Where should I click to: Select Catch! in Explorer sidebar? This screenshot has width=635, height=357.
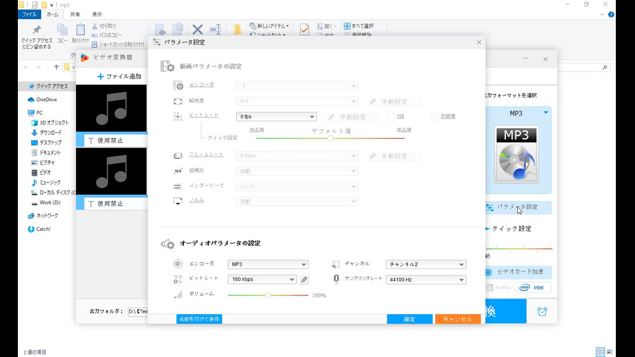39,229
